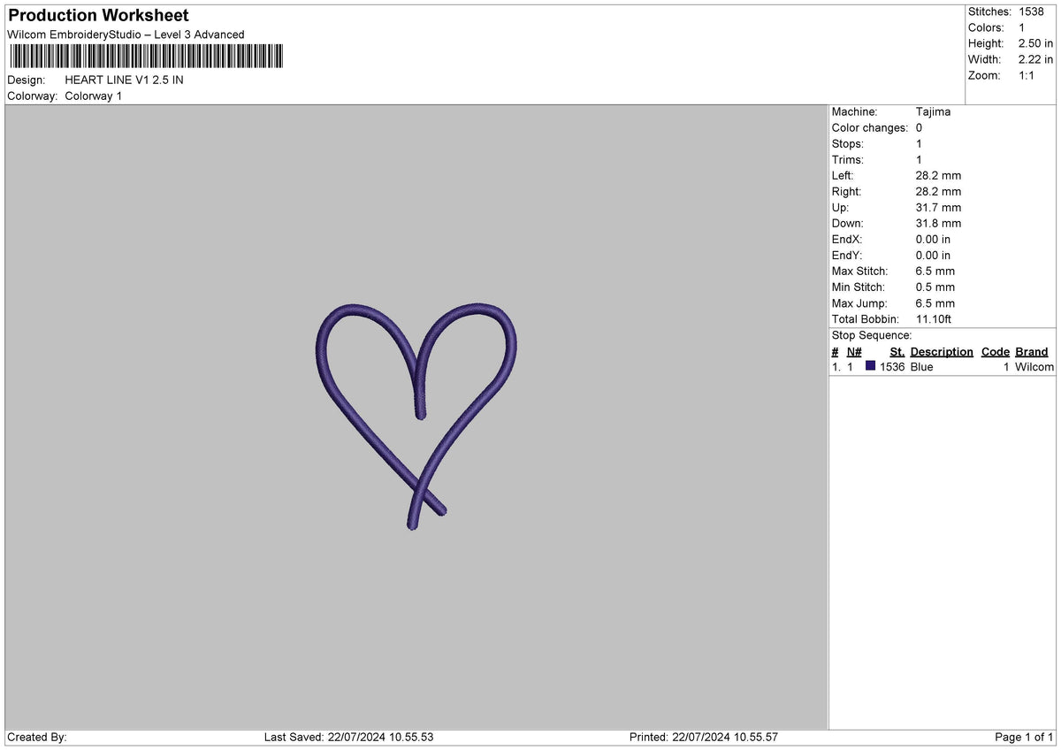Click the Code column header

tap(996, 351)
